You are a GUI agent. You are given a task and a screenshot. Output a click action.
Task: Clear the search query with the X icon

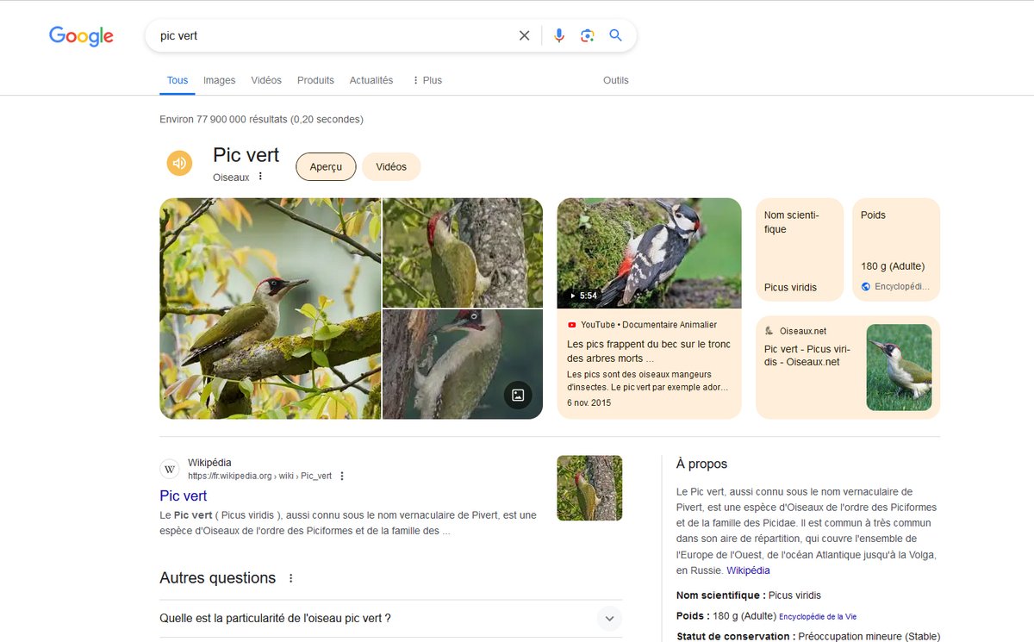(524, 35)
